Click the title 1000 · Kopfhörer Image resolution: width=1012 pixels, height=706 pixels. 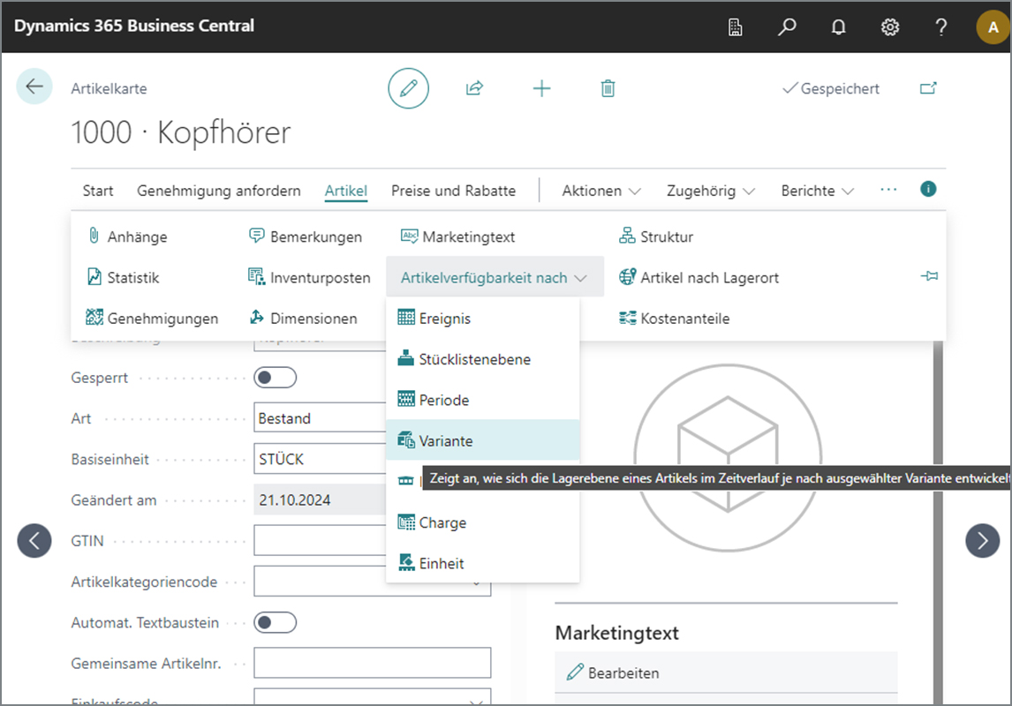point(181,132)
